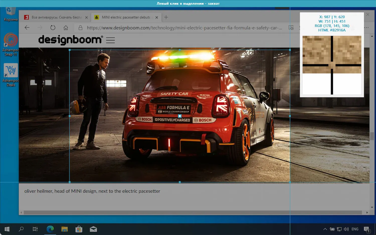Open Microsoft Store from the taskbar
This screenshot has width=376, height=235.
coord(79,229)
